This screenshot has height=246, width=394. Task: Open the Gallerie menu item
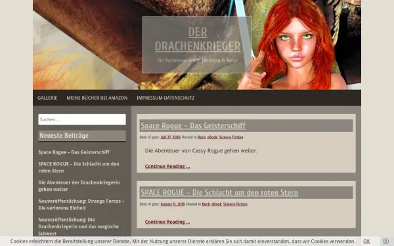[x=47, y=98]
